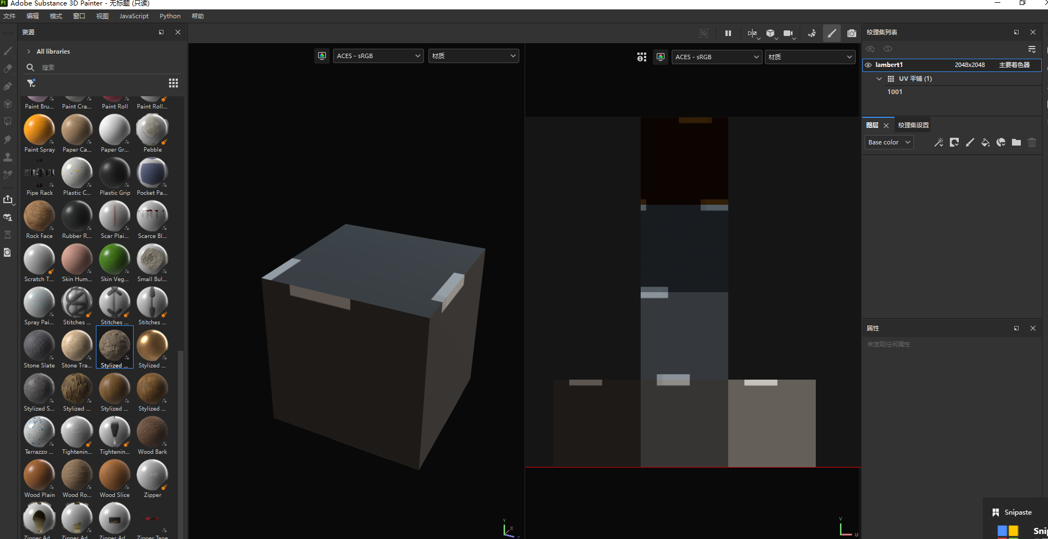Add a paint layer with brush icon
The image size is (1048, 539).
pos(970,142)
